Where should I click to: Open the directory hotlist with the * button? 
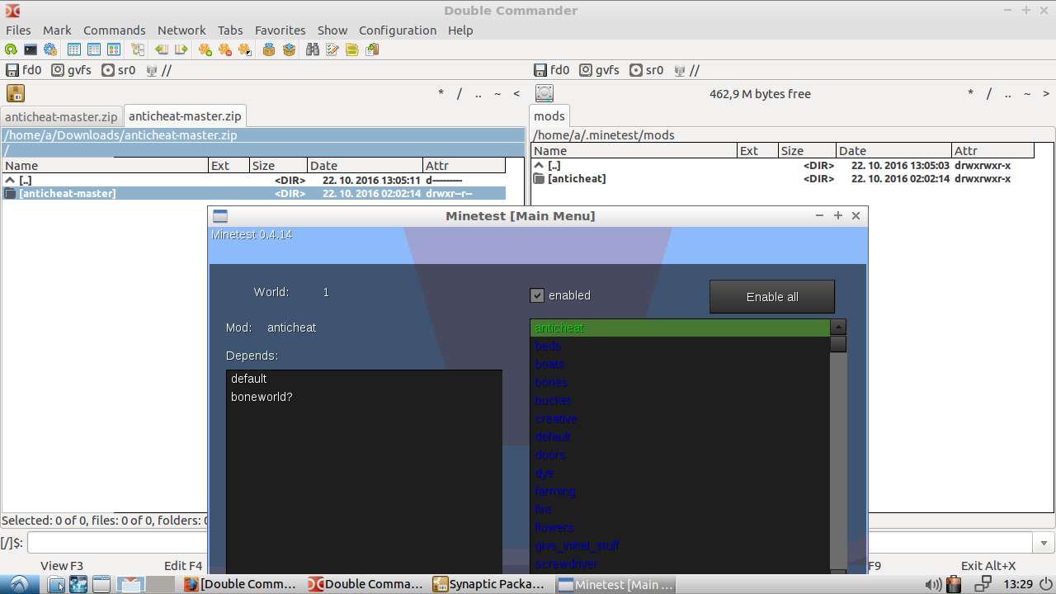441,93
